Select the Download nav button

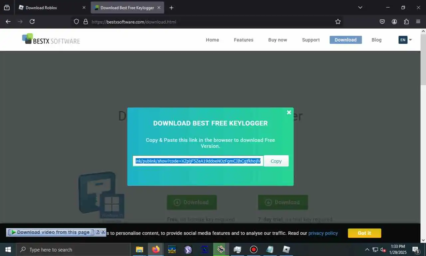345,40
